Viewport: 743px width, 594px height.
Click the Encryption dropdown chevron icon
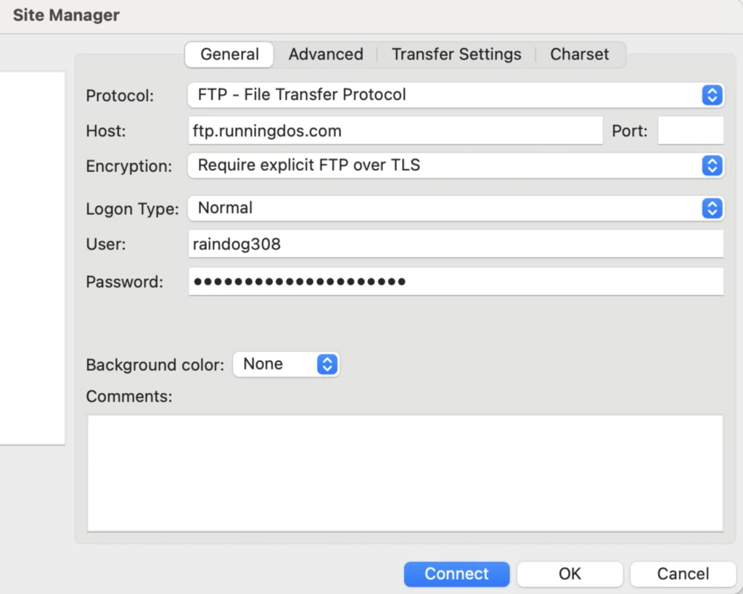point(712,165)
